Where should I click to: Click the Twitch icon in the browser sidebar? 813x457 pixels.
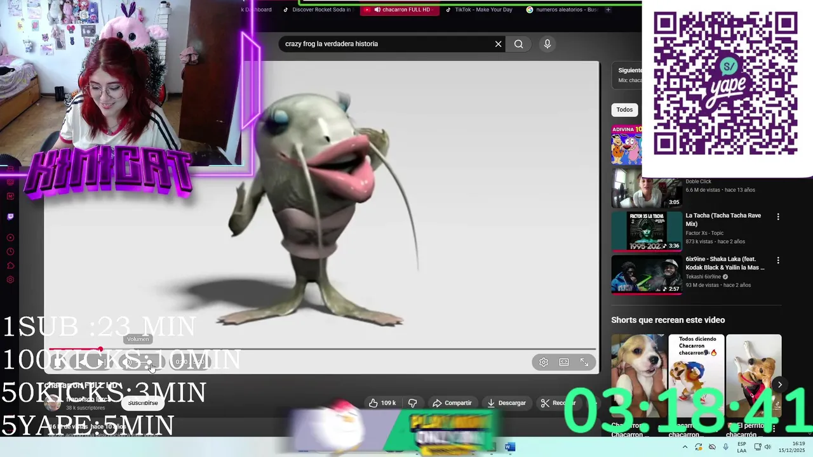pyautogui.click(x=10, y=216)
